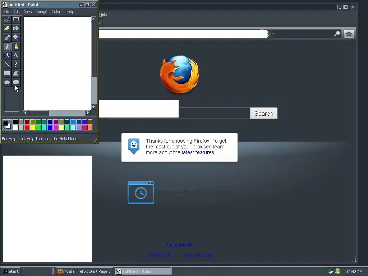The height and width of the screenshot is (276, 368).
Task: Pick the purple color swatch in top row
Action: [x=55, y=121]
